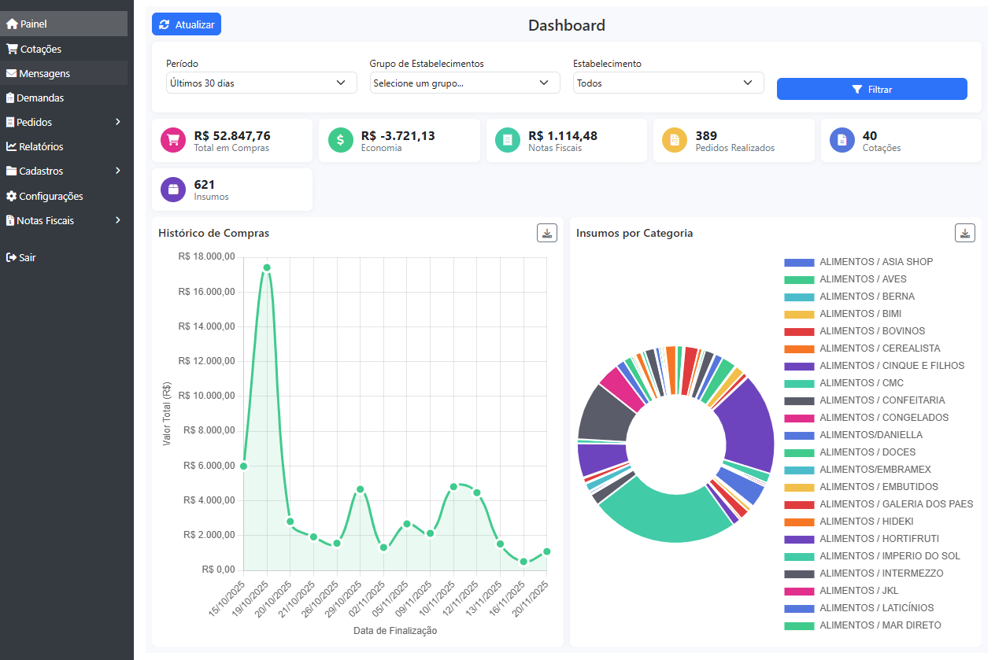Click the download icon on Insumos por Categoria chart
Viewport: 995px width, 660px height.
pyautogui.click(x=964, y=233)
